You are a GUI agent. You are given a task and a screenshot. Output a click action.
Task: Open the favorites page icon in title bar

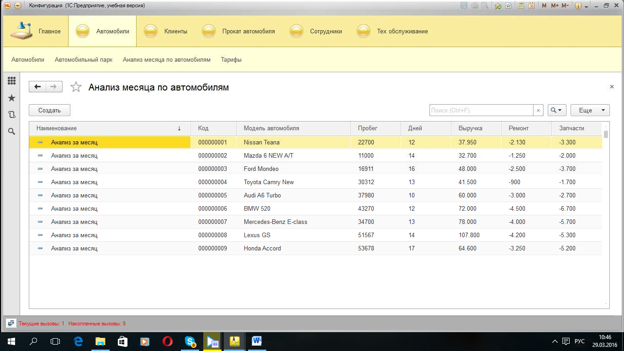[508, 6]
